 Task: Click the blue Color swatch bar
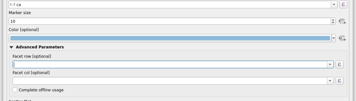[170, 38]
